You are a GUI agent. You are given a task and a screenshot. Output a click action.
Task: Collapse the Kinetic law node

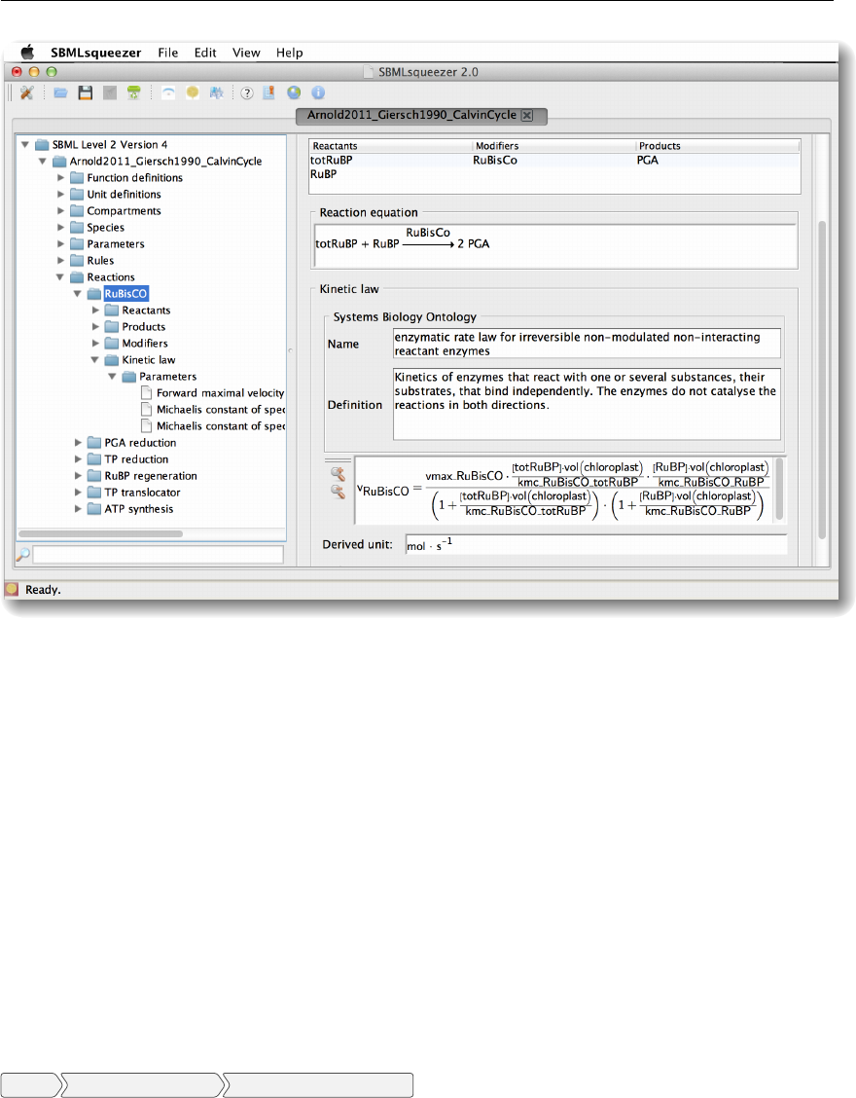click(95, 360)
